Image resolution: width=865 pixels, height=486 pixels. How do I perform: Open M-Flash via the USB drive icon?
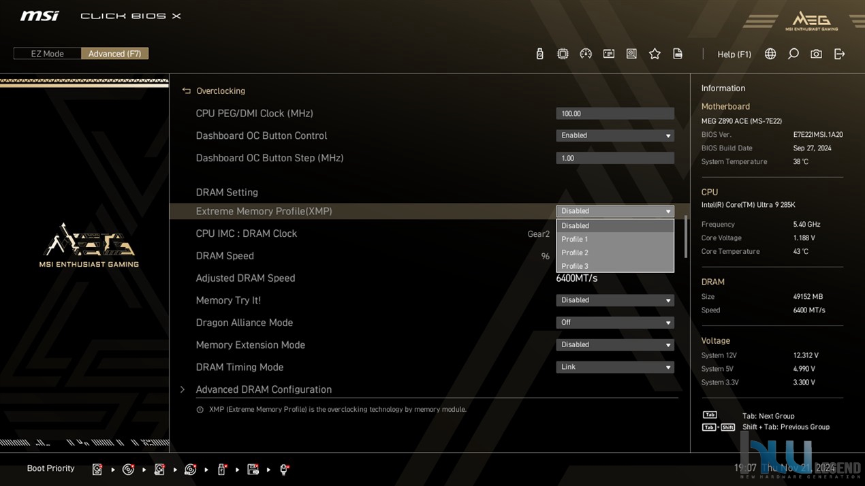click(x=539, y=54)
